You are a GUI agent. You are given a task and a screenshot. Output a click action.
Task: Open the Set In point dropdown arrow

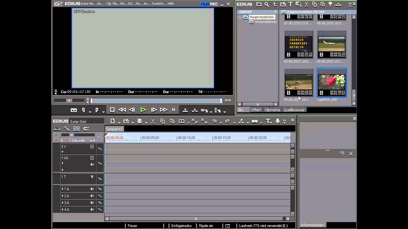(x=90, y=112)
